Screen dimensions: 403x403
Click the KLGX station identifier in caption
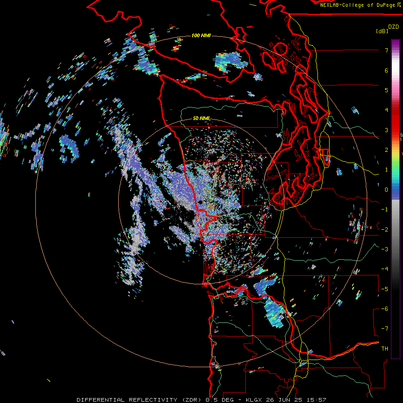coord(254,400)
